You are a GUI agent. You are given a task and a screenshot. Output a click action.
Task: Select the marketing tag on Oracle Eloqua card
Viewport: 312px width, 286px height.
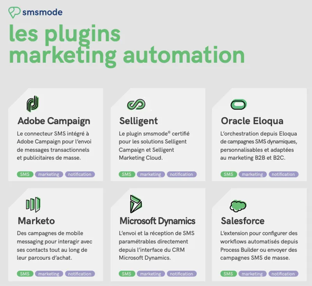pyautogui.click(x=252, y=174)
